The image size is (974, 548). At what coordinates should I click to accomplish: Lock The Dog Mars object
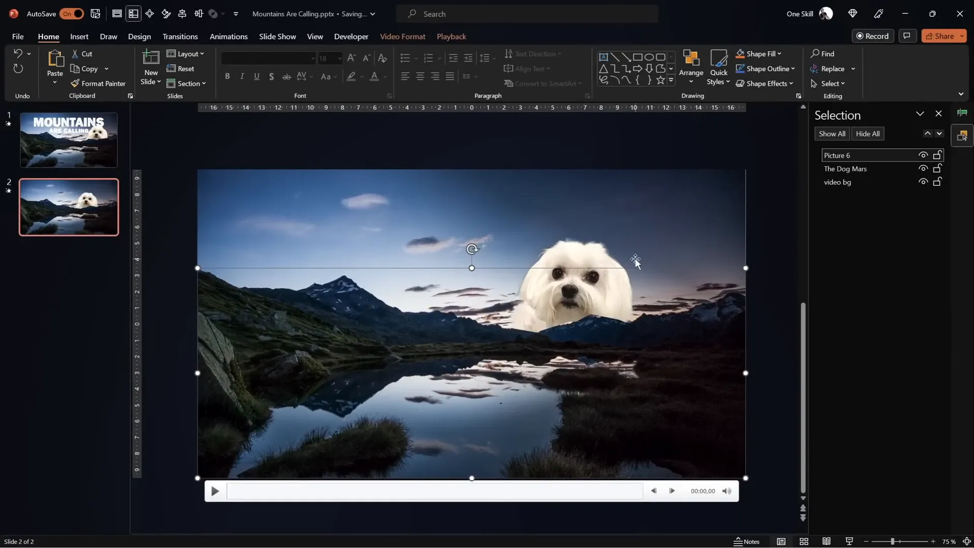coord(937,168)
